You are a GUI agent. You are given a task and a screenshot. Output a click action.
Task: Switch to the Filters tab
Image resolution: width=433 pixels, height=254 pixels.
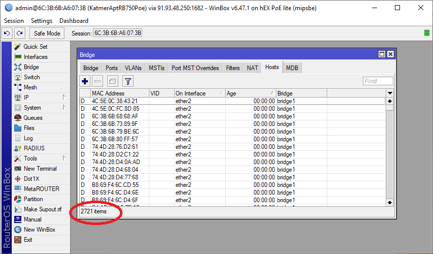pyautogui.click(x=233, y=68)
